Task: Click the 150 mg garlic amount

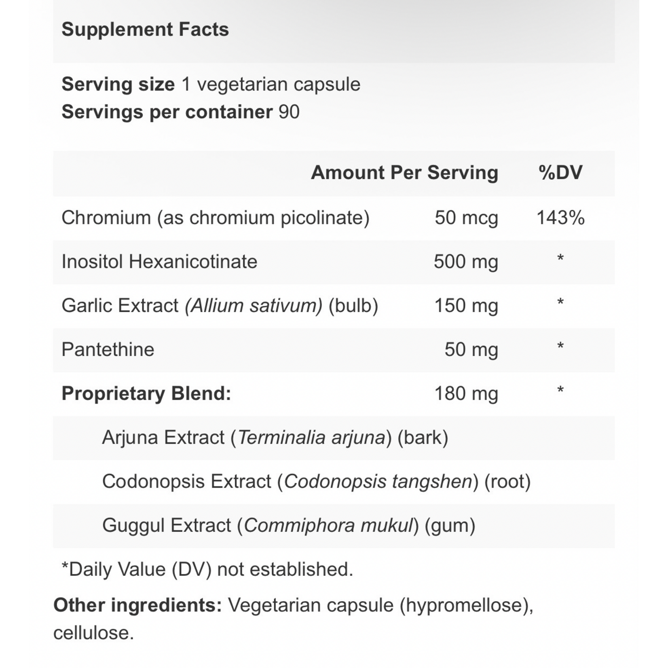Action: (465, 306)
